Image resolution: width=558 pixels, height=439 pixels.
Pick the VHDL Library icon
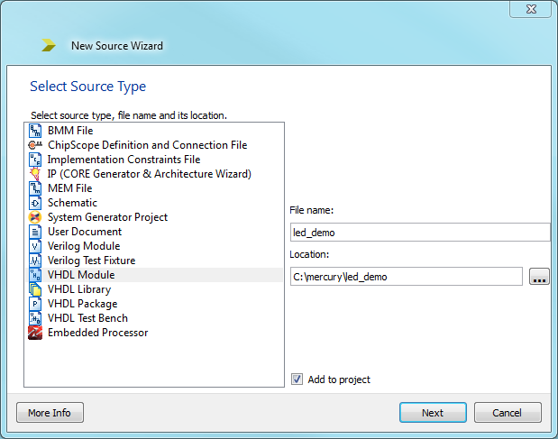tap(35, 289)
